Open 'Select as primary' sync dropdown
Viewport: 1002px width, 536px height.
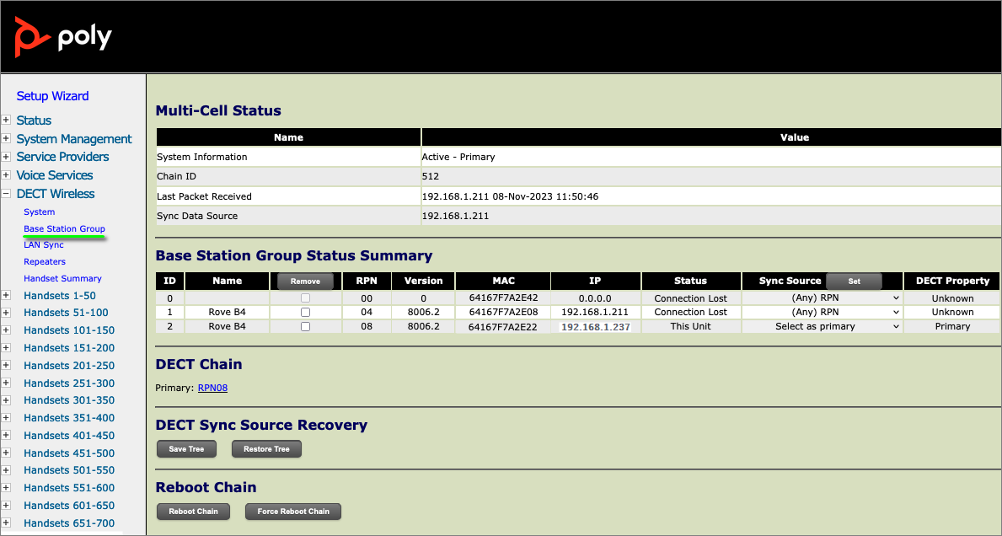pos(822,326)
